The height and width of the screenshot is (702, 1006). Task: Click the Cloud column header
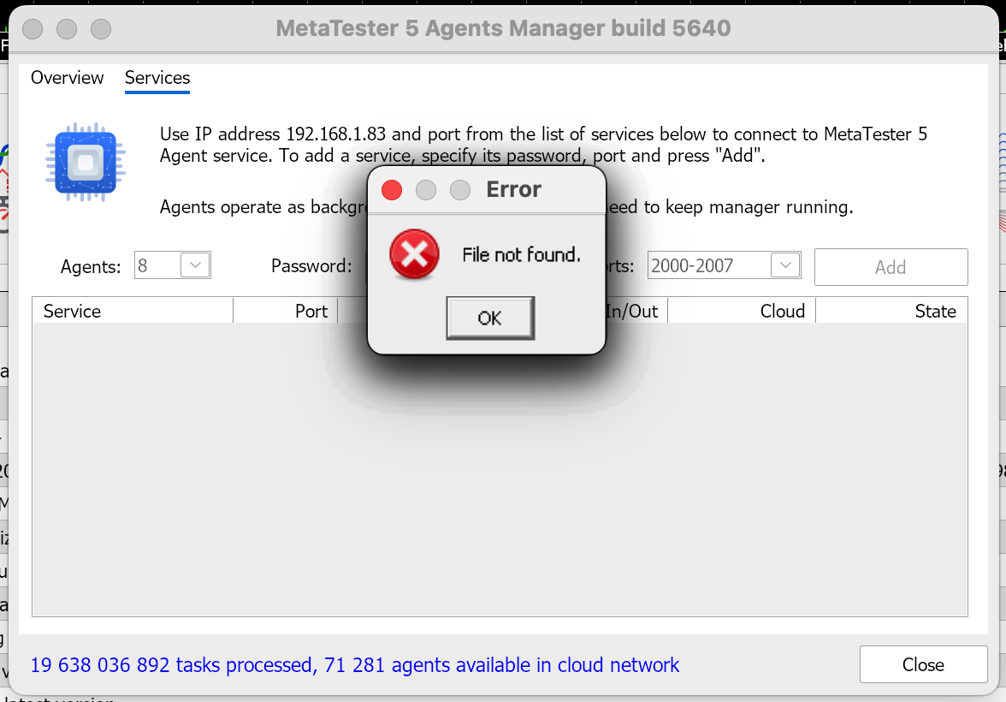pos(742,311)
